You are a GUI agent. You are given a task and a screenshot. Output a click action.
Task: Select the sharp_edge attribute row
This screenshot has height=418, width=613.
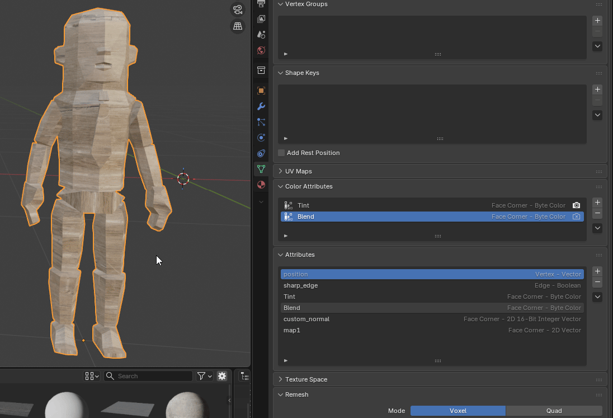coord(432,285)
